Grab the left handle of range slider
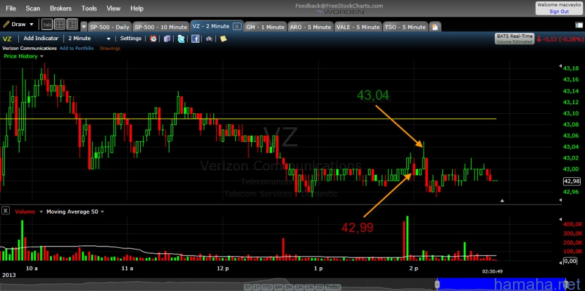Screen dimensions: 585x291 pos(438,284)
